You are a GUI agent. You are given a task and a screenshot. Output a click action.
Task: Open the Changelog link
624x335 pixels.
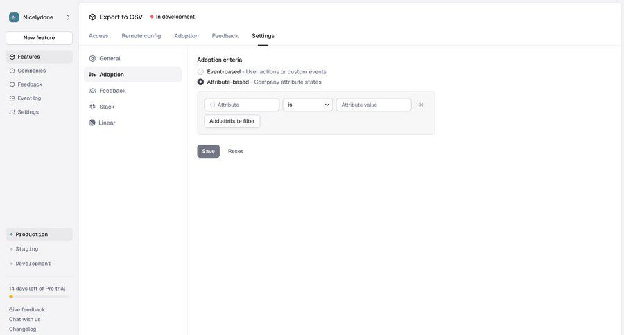23,329
